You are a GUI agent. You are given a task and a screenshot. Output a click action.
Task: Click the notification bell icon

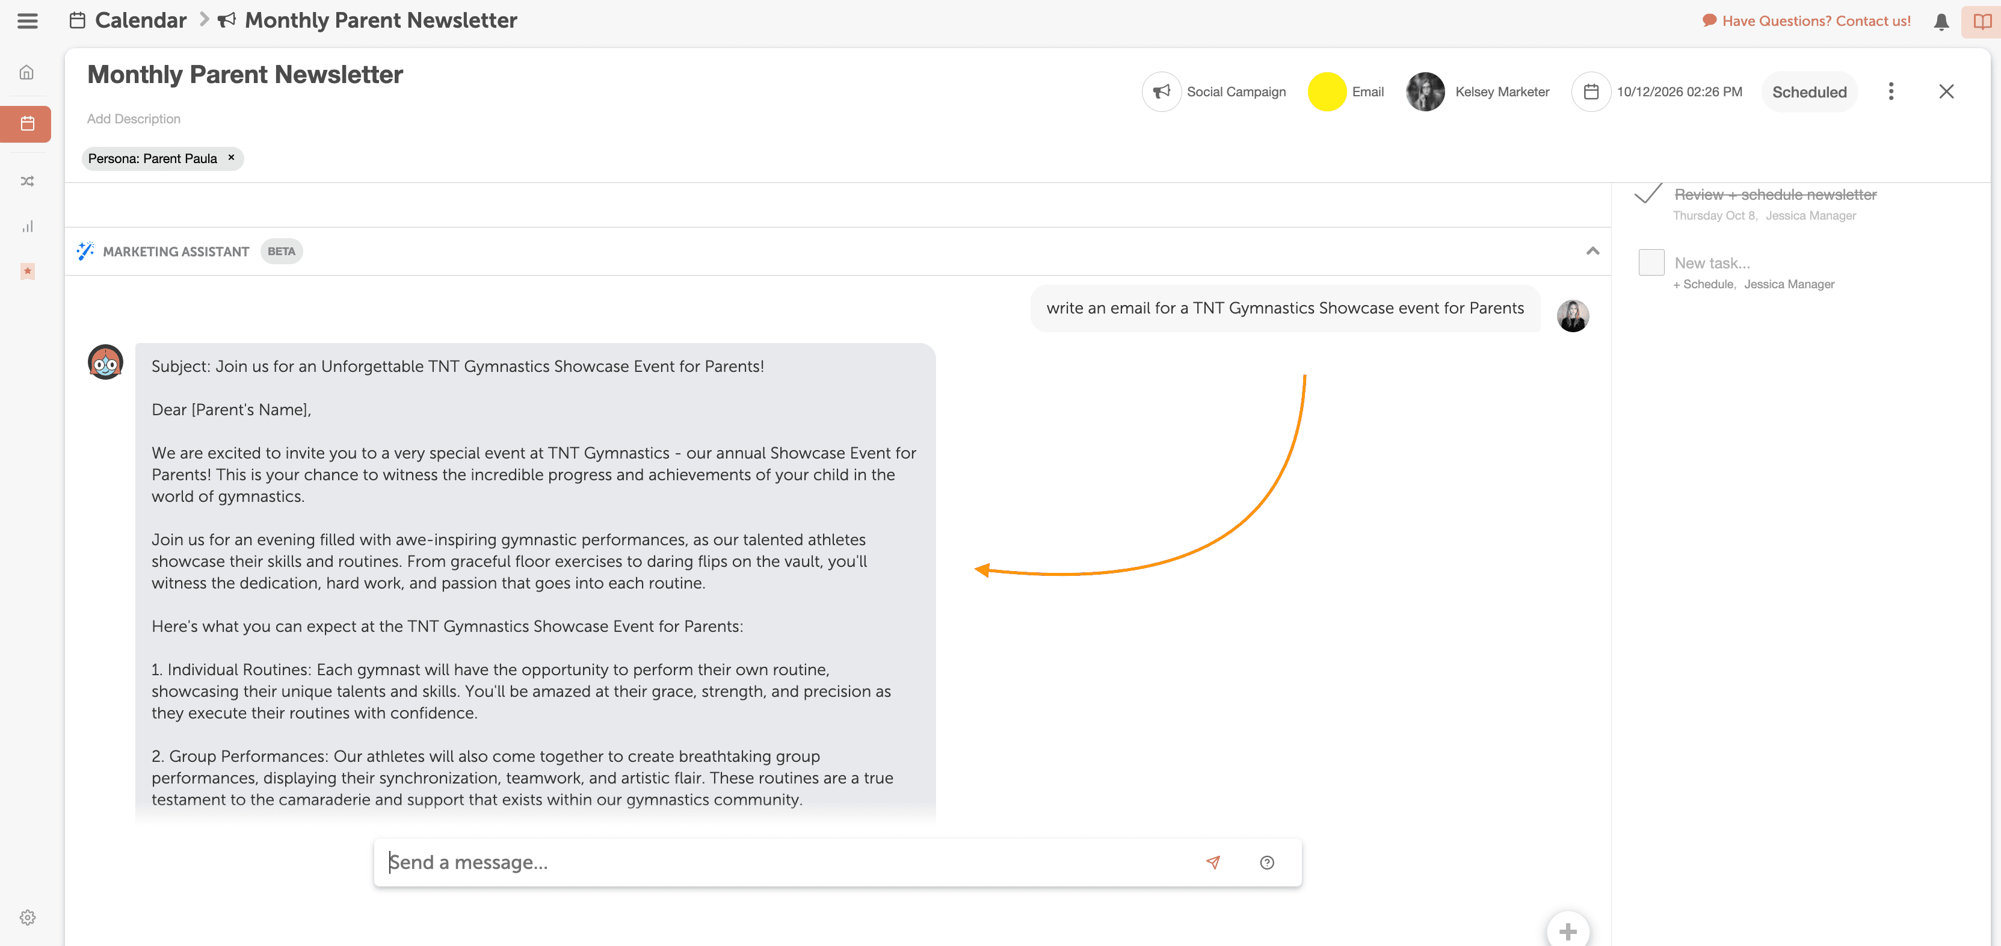pyautogui.click(x=1940, y=22)
